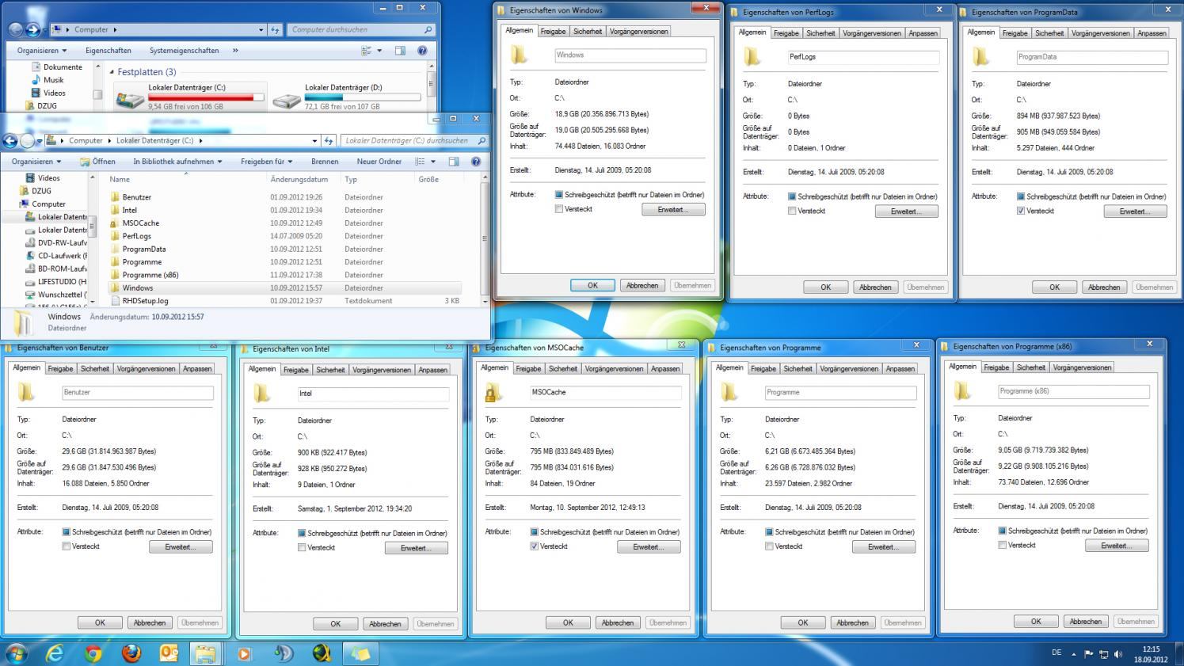Click Abbrechen in ProgramData properties

pos(1104,287)
